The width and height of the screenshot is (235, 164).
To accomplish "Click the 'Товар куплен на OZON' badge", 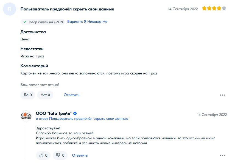I will pyautogui.click(x=43, y=22).
